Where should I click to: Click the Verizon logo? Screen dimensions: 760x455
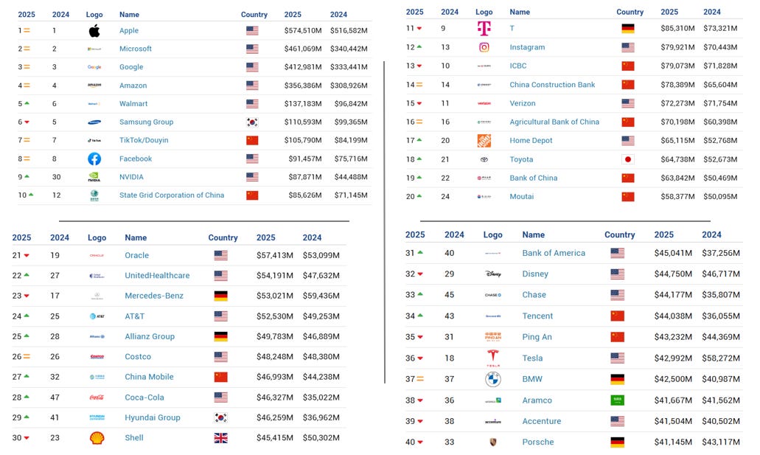pos(484,103)
